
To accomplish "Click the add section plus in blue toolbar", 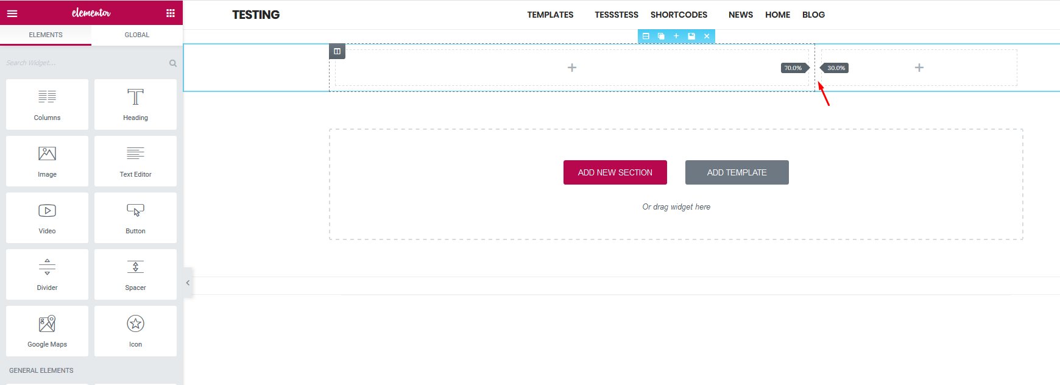I will pos(676,36).
